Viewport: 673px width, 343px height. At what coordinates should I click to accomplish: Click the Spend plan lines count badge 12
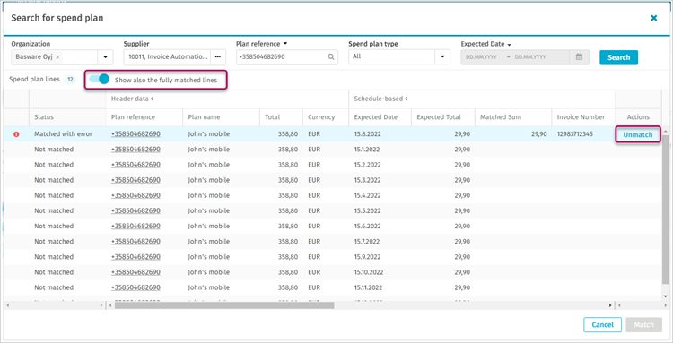70,80
